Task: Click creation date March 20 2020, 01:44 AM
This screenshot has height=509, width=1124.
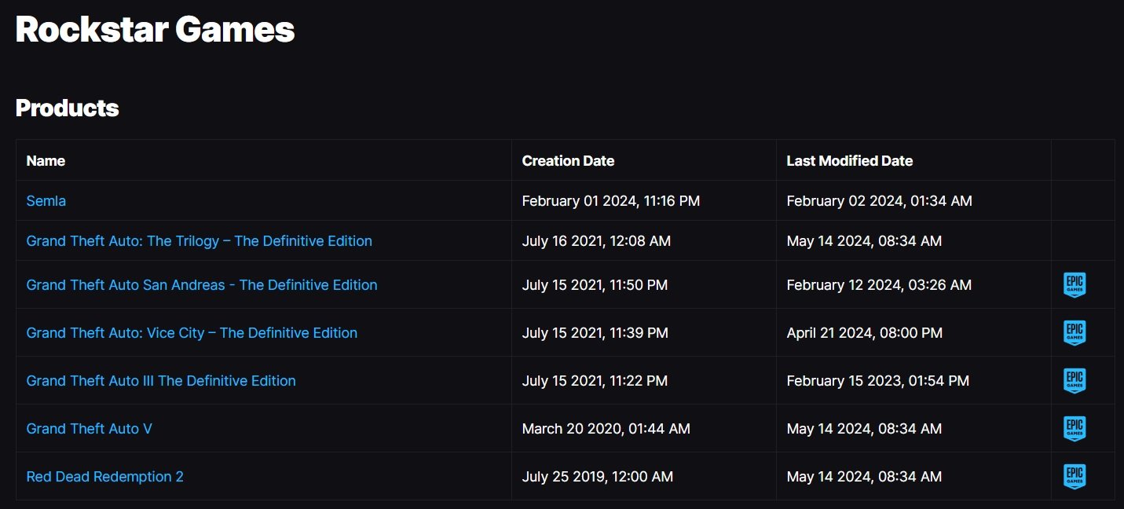Action: (x=606, y=429)
